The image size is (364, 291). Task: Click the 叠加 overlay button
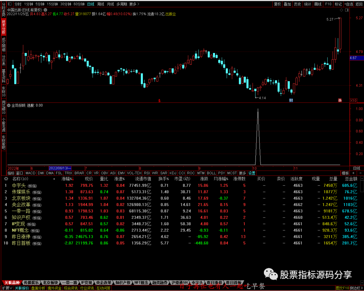287,4
